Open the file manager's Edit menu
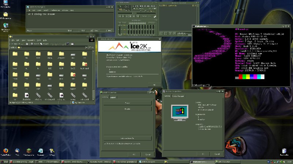293x164 pixels. tap(18, 40)
